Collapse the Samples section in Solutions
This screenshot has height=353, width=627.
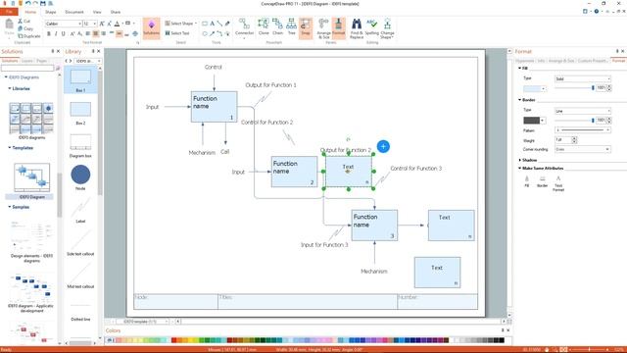10,207
